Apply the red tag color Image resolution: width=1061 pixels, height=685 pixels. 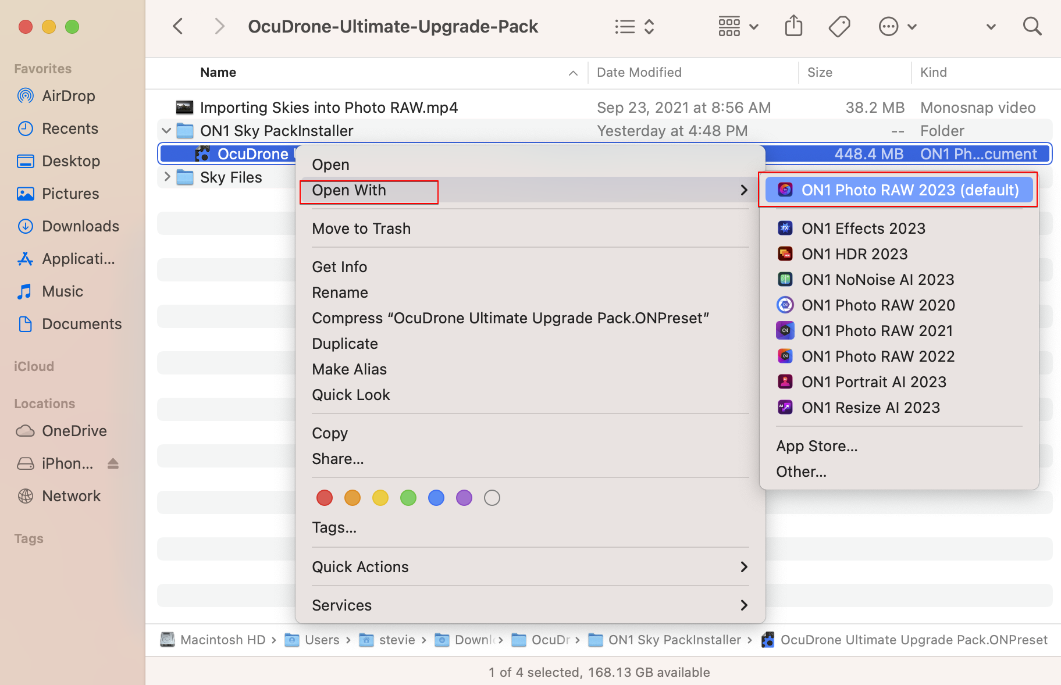(x=325, y=498)
